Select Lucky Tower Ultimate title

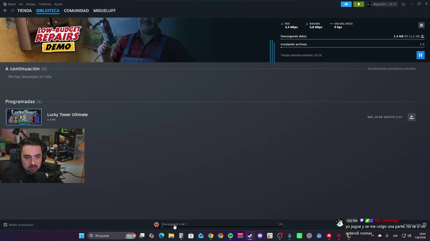68,114
